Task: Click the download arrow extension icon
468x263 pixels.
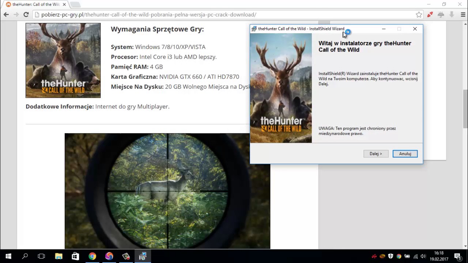Action: click(x=452, y=15)
